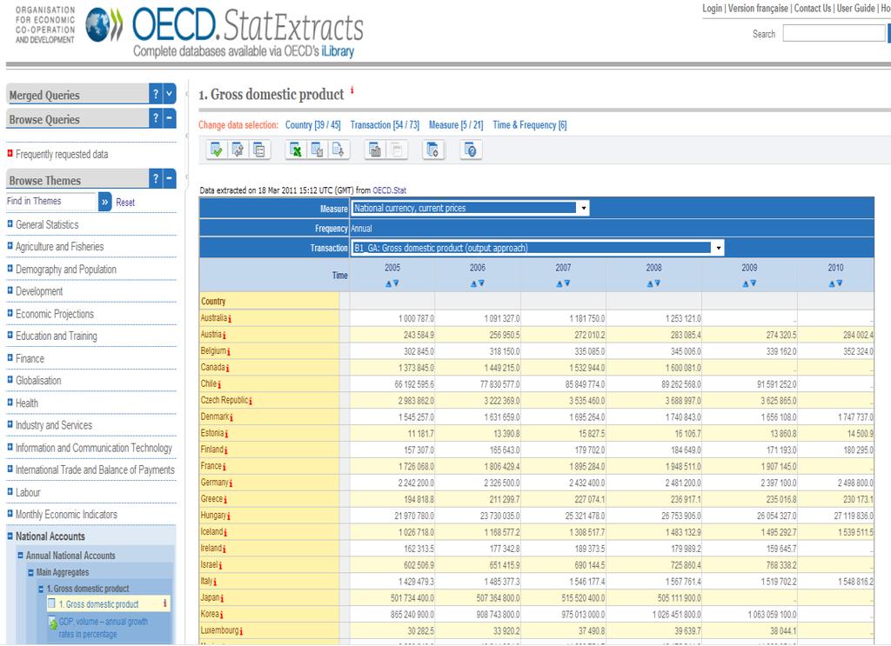The height and width of the screenshot is (646, 891).
Task: Open the User Guide link
Action: pyautogui.click(x=856, y=8)
